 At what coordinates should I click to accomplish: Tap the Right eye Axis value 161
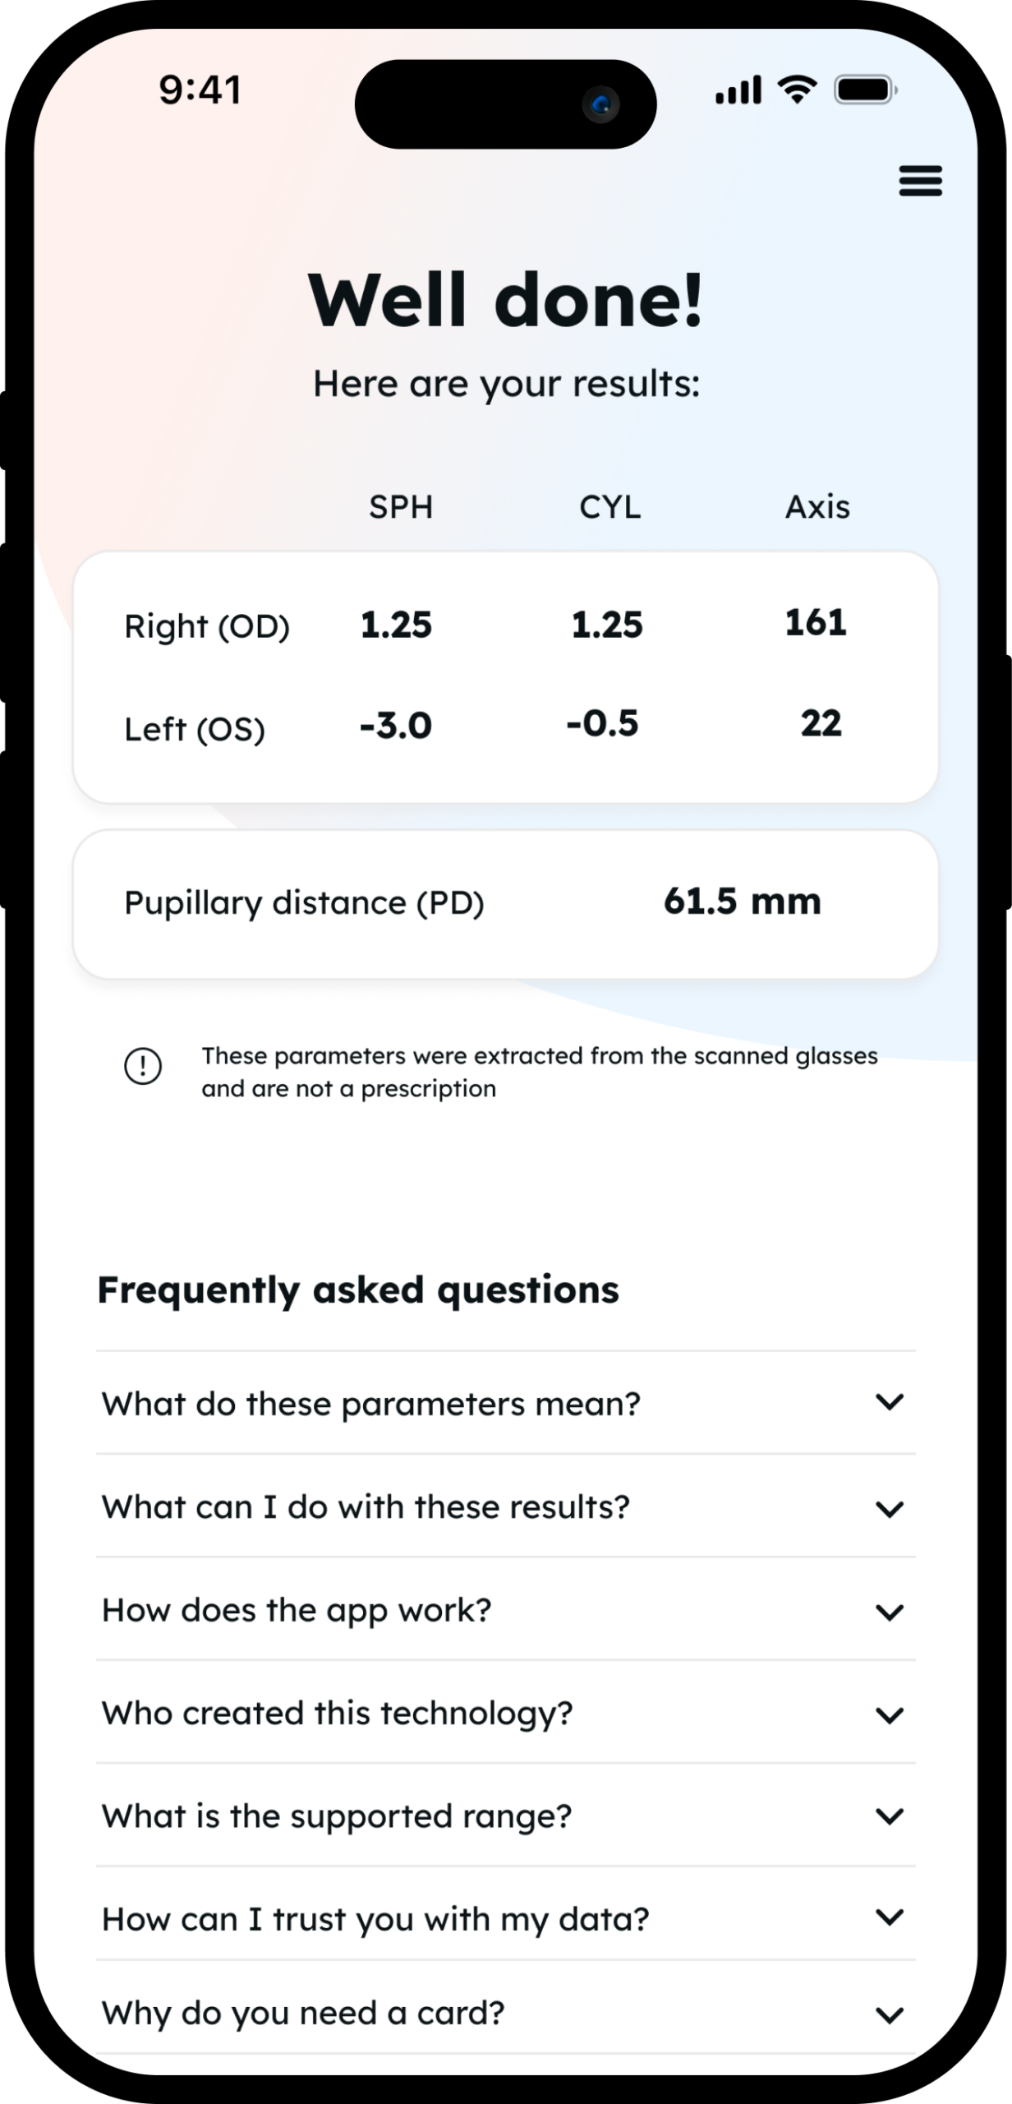point(816,622)
